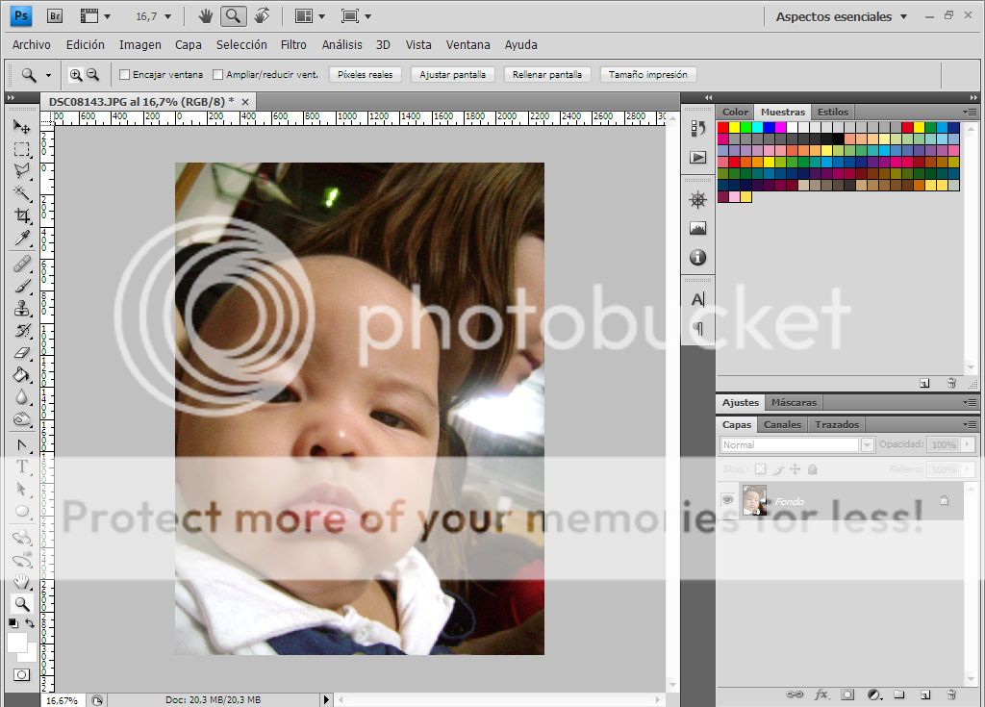
Task: Select Rotate View tool in application bar
Action: (x=263, y=16)
